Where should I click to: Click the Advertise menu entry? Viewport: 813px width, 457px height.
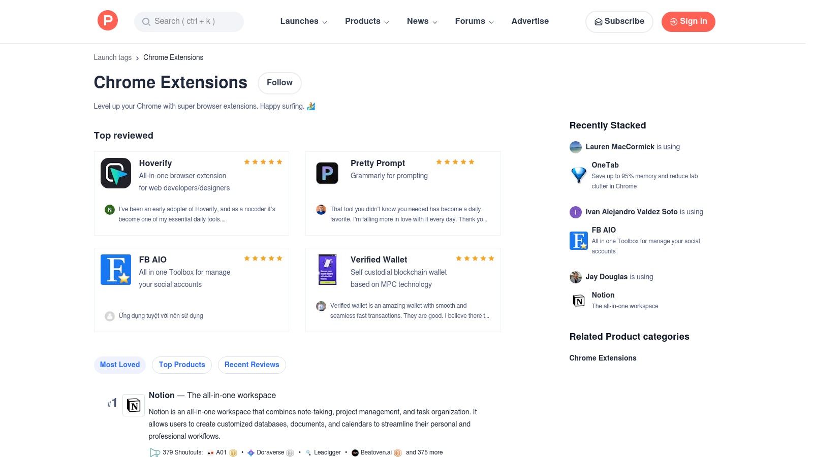click(530, 21)
